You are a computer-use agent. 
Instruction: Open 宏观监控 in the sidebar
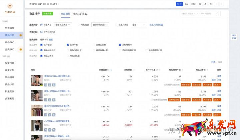coord(10,28)
